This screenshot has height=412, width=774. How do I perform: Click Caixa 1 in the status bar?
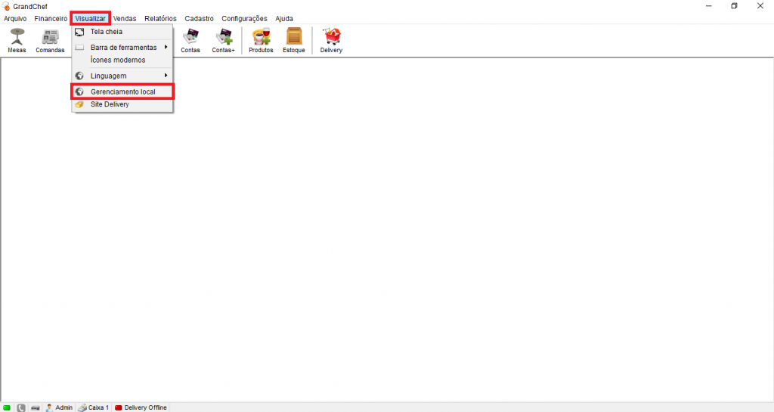(94, 407)
